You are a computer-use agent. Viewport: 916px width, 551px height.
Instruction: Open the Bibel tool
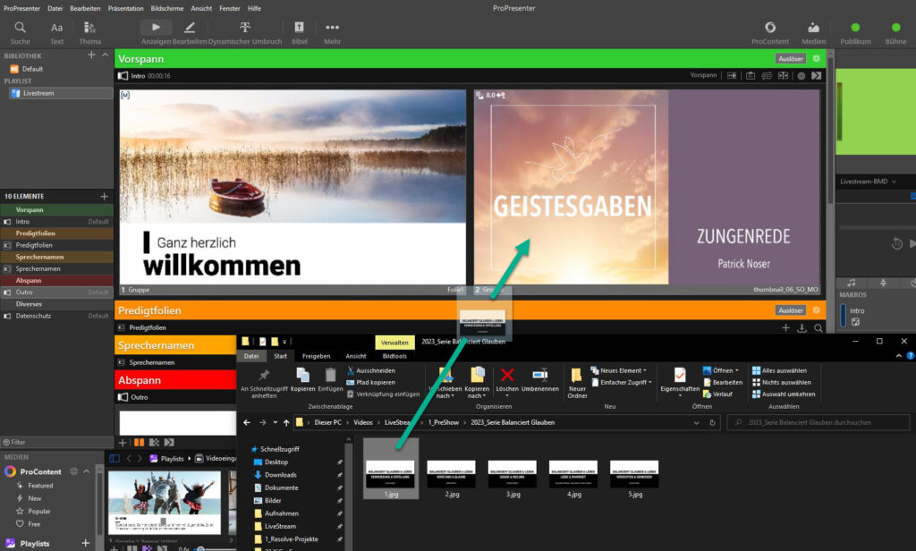point(299,32)
